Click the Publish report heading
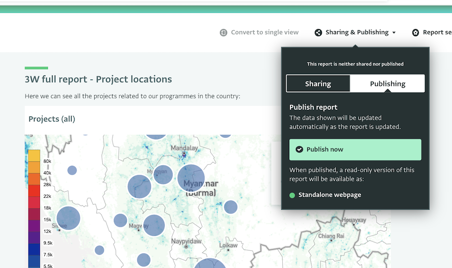 pyautogui.click(x=313, y=107)
